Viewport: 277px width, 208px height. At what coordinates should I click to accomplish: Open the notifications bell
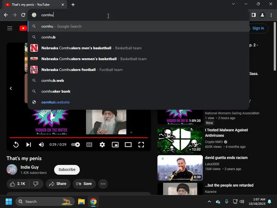(270, 201)
